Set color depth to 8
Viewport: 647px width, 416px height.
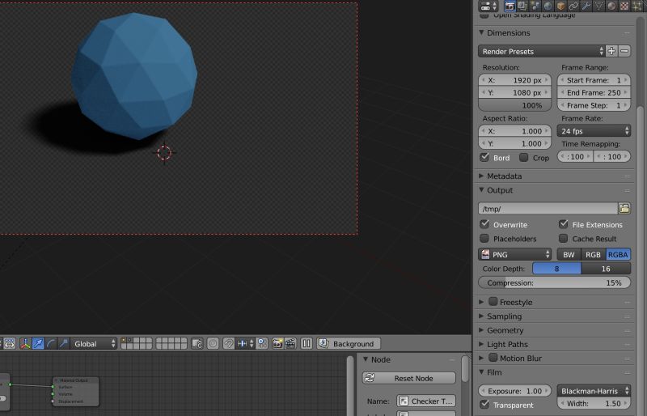pyautogui.click(x=556, y=269)
